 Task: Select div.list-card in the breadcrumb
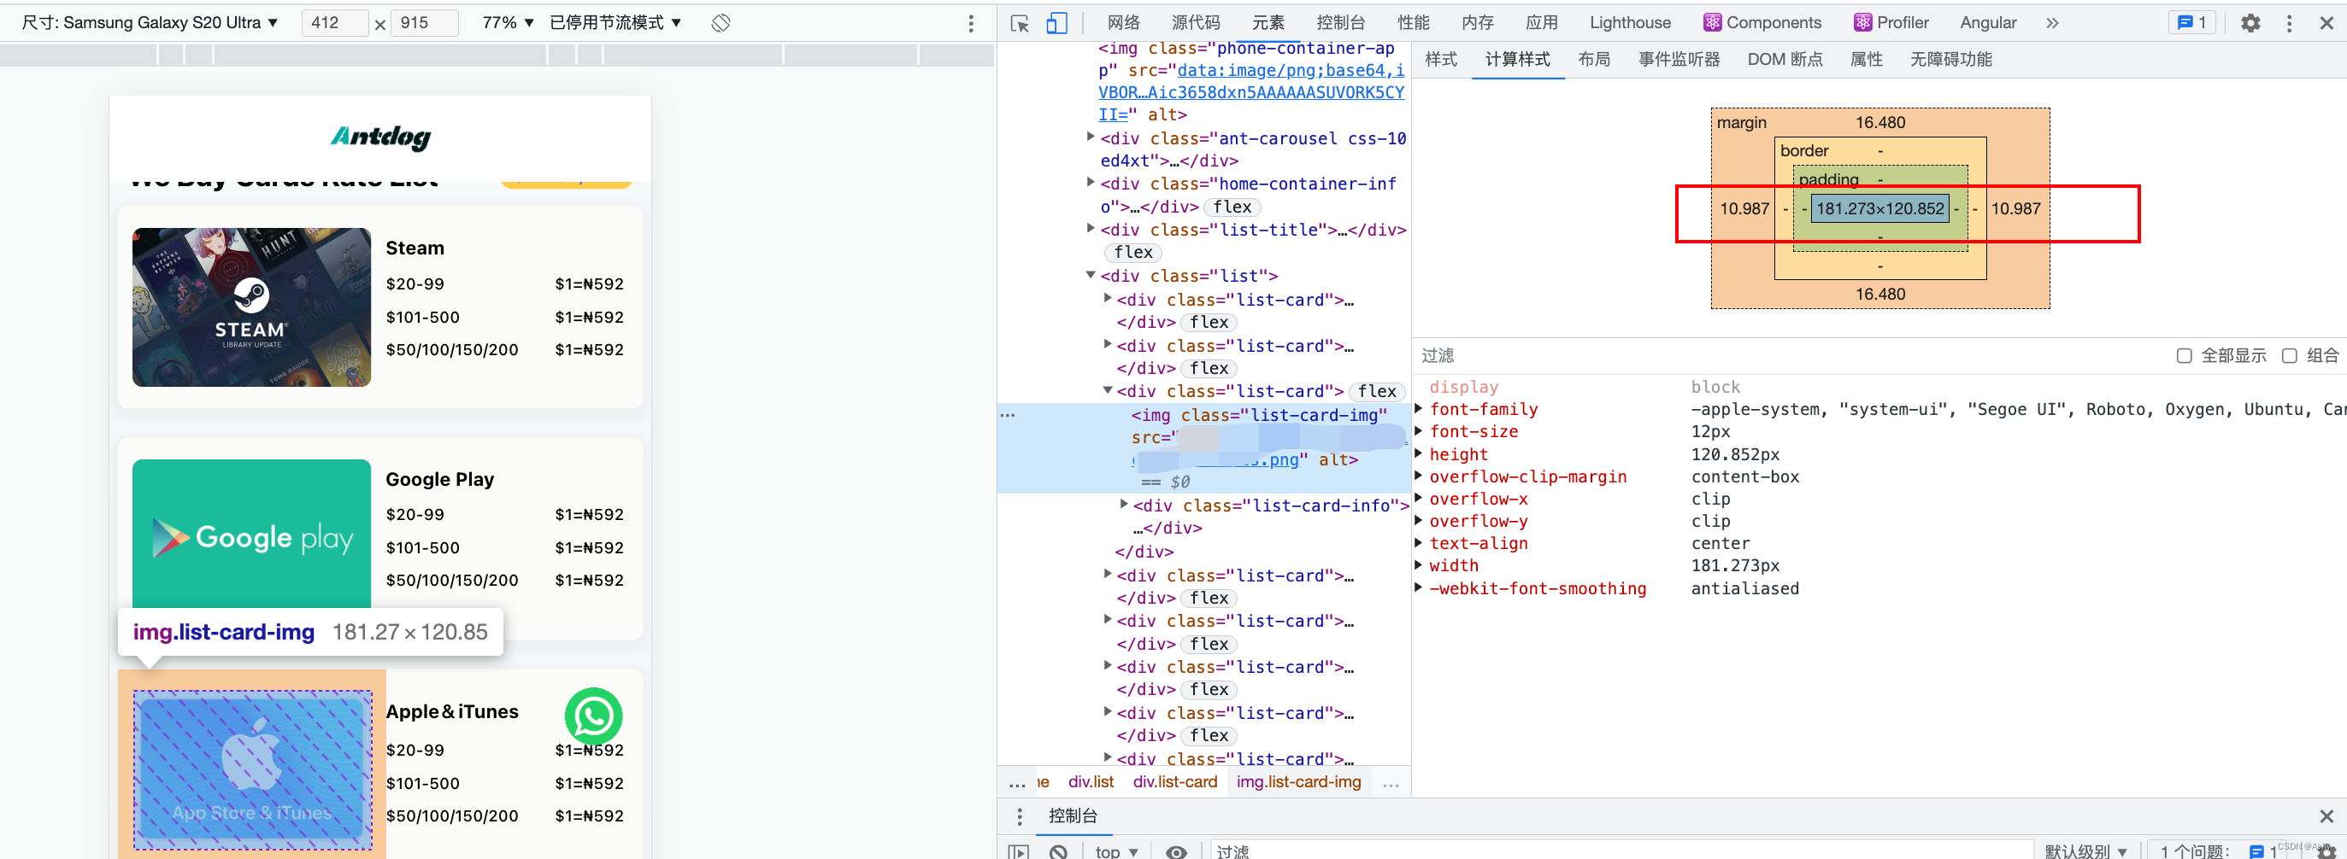tap(1174, 782)
